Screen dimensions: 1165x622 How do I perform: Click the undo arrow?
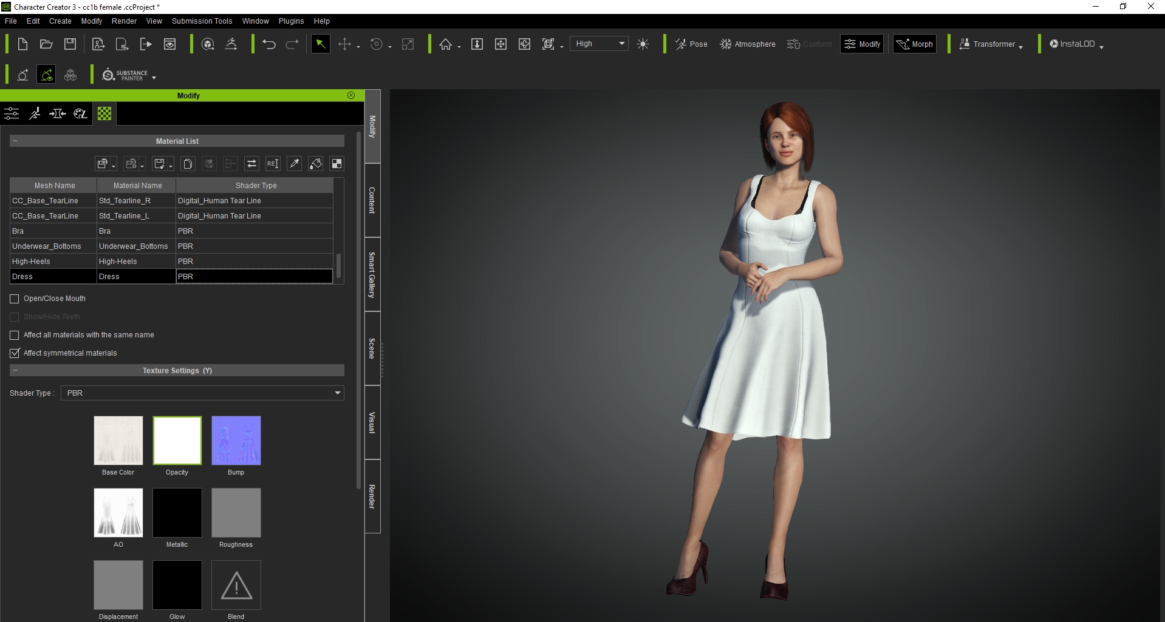pyautogui.click(x=268, y=44)
